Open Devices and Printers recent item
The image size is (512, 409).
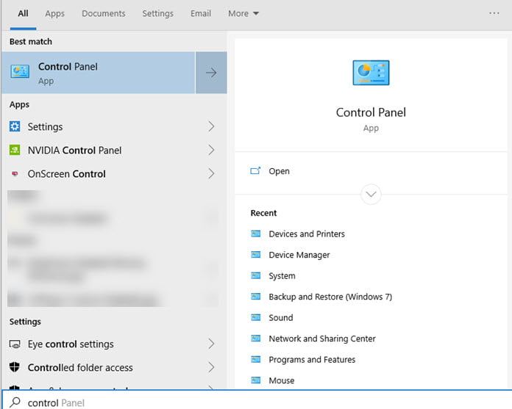point(307,234)
